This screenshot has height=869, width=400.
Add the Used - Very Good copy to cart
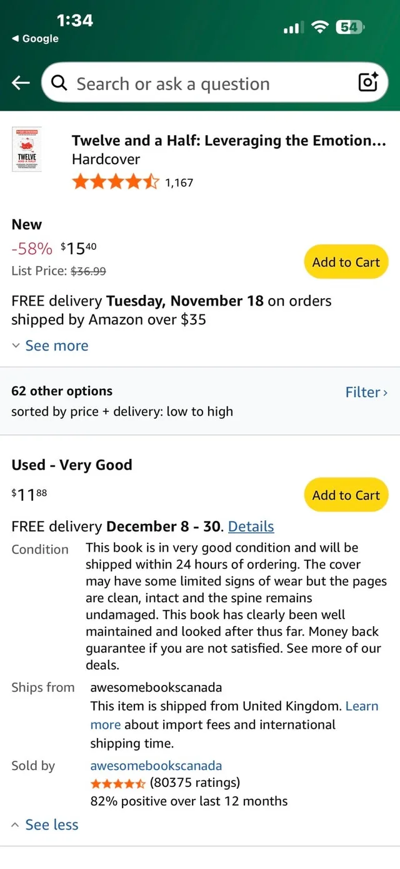tap(346, 495)
